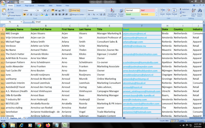Toggle Bottom Align
The height and width of the screenshot is (128, 205).
coord(59,10)
